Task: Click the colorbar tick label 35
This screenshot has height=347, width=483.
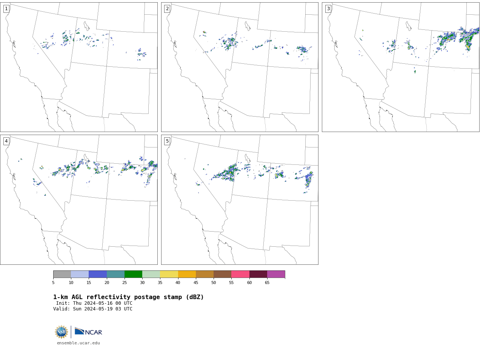Action: click(x=160, y=283)
